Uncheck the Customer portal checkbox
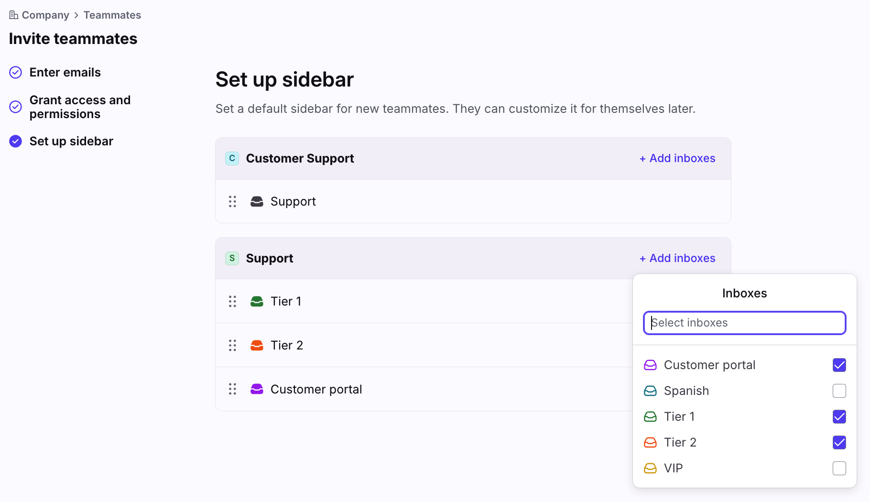870x502 pixels. pos(839,365)
